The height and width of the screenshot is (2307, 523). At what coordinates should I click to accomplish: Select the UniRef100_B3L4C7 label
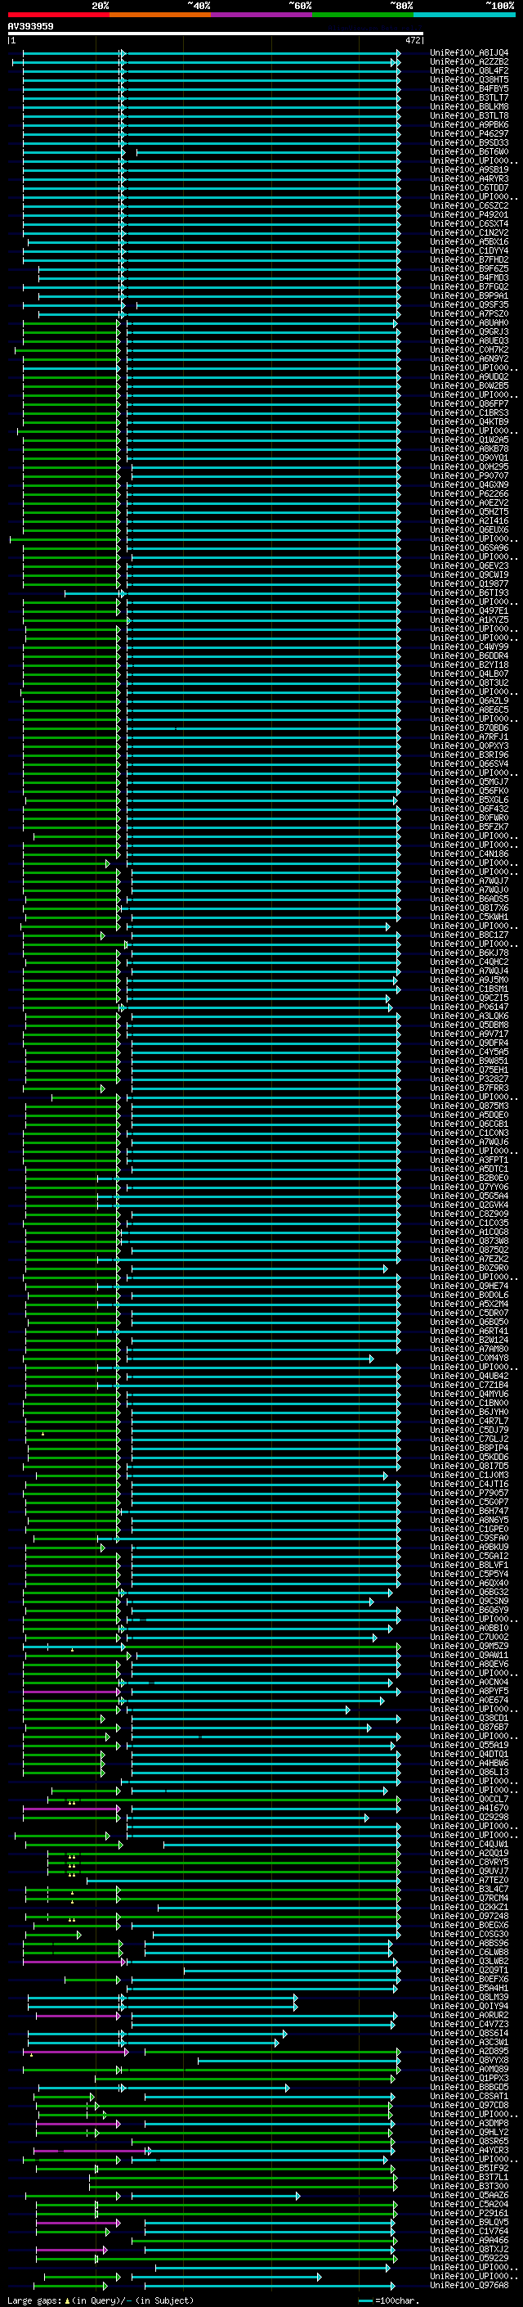click(469, 1889)
